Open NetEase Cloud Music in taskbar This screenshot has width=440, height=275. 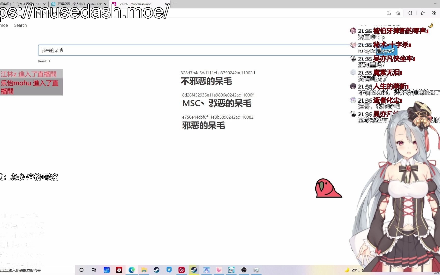point(181,270)
